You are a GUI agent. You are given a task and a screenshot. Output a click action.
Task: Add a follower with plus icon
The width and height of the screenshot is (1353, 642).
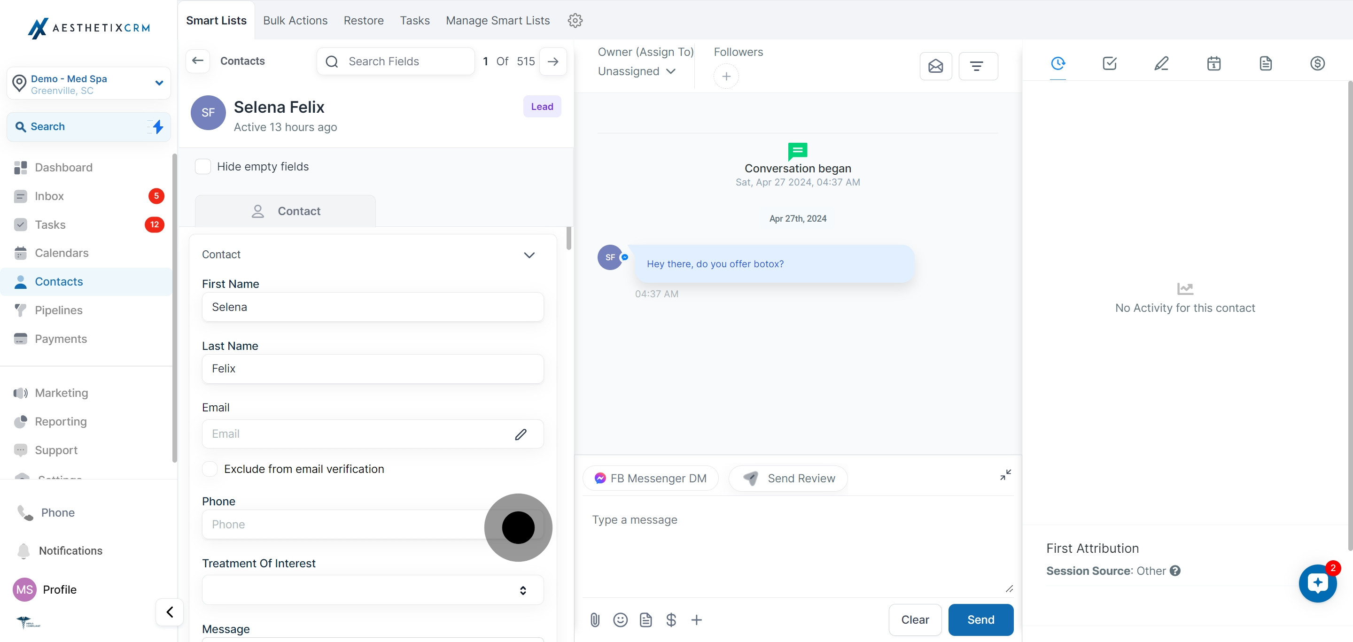726,77
